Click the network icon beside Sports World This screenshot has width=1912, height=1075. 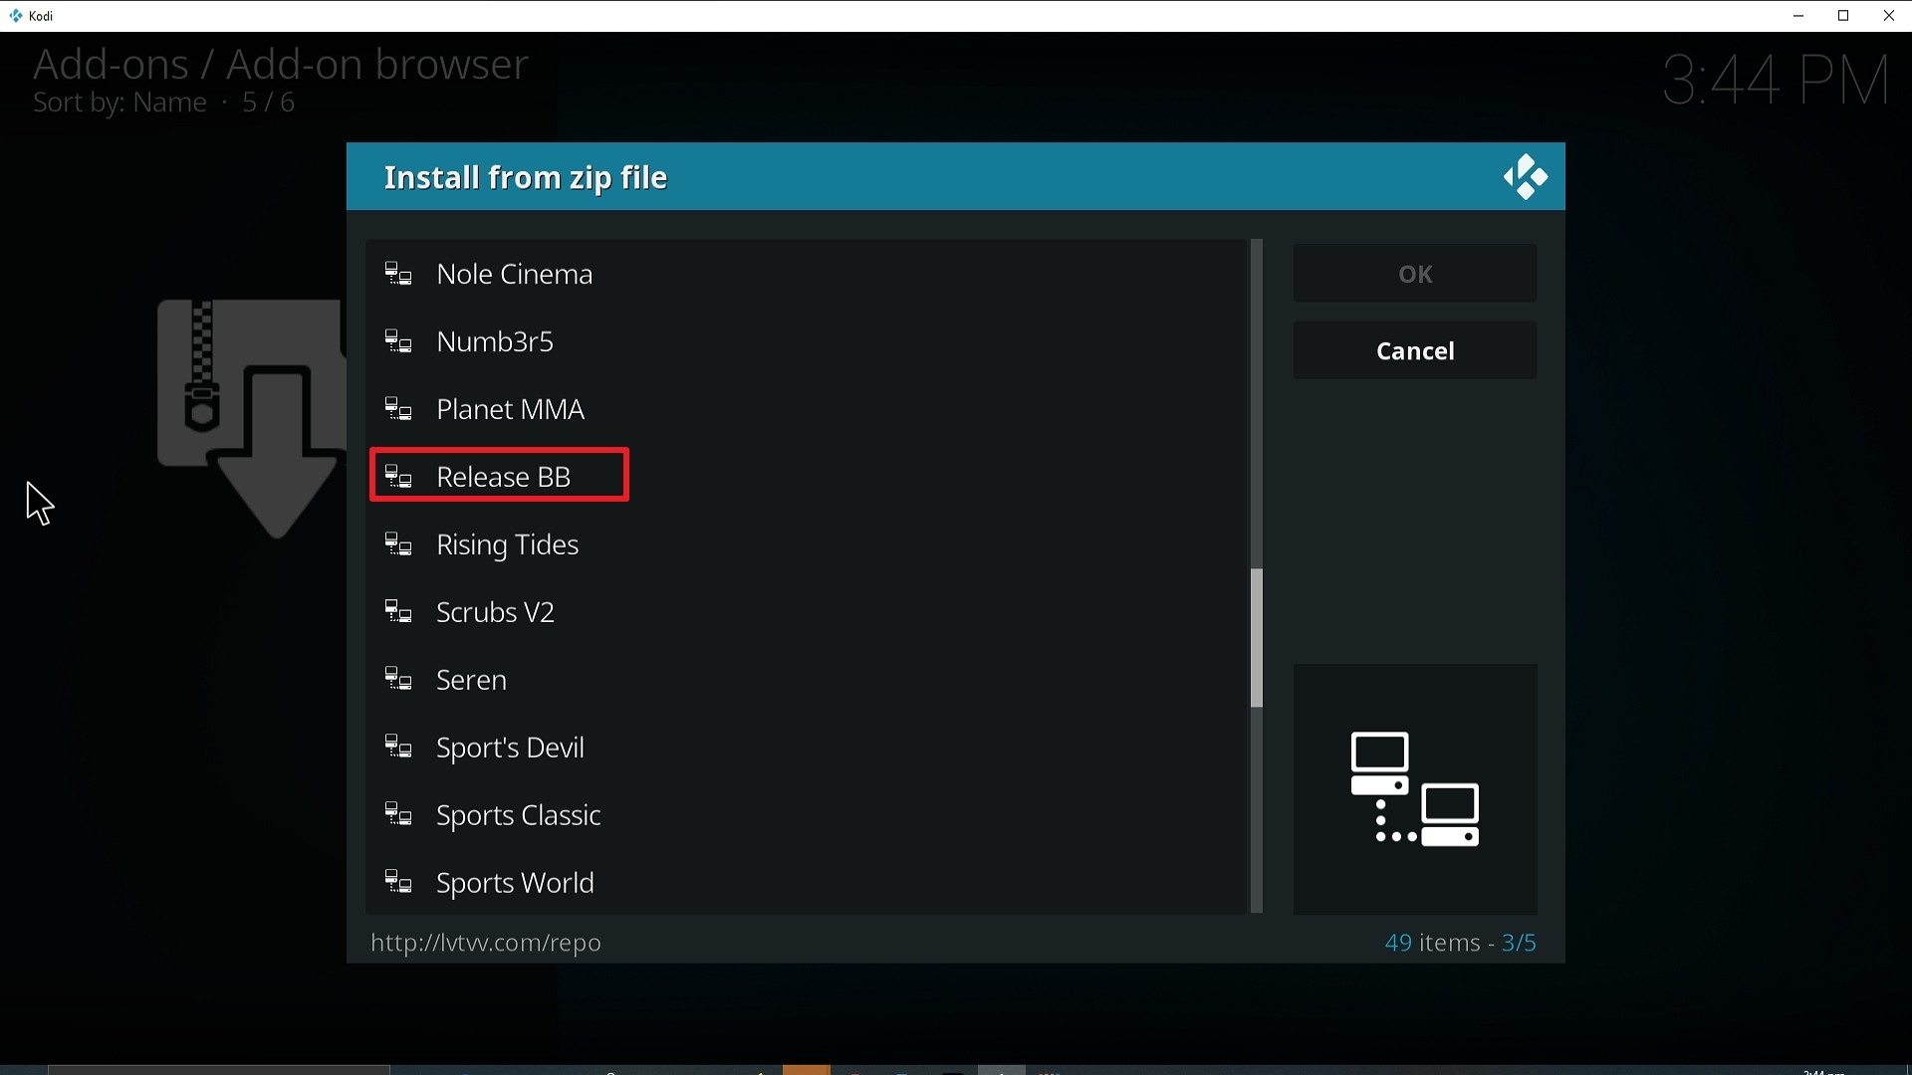[x=399, y=883]
